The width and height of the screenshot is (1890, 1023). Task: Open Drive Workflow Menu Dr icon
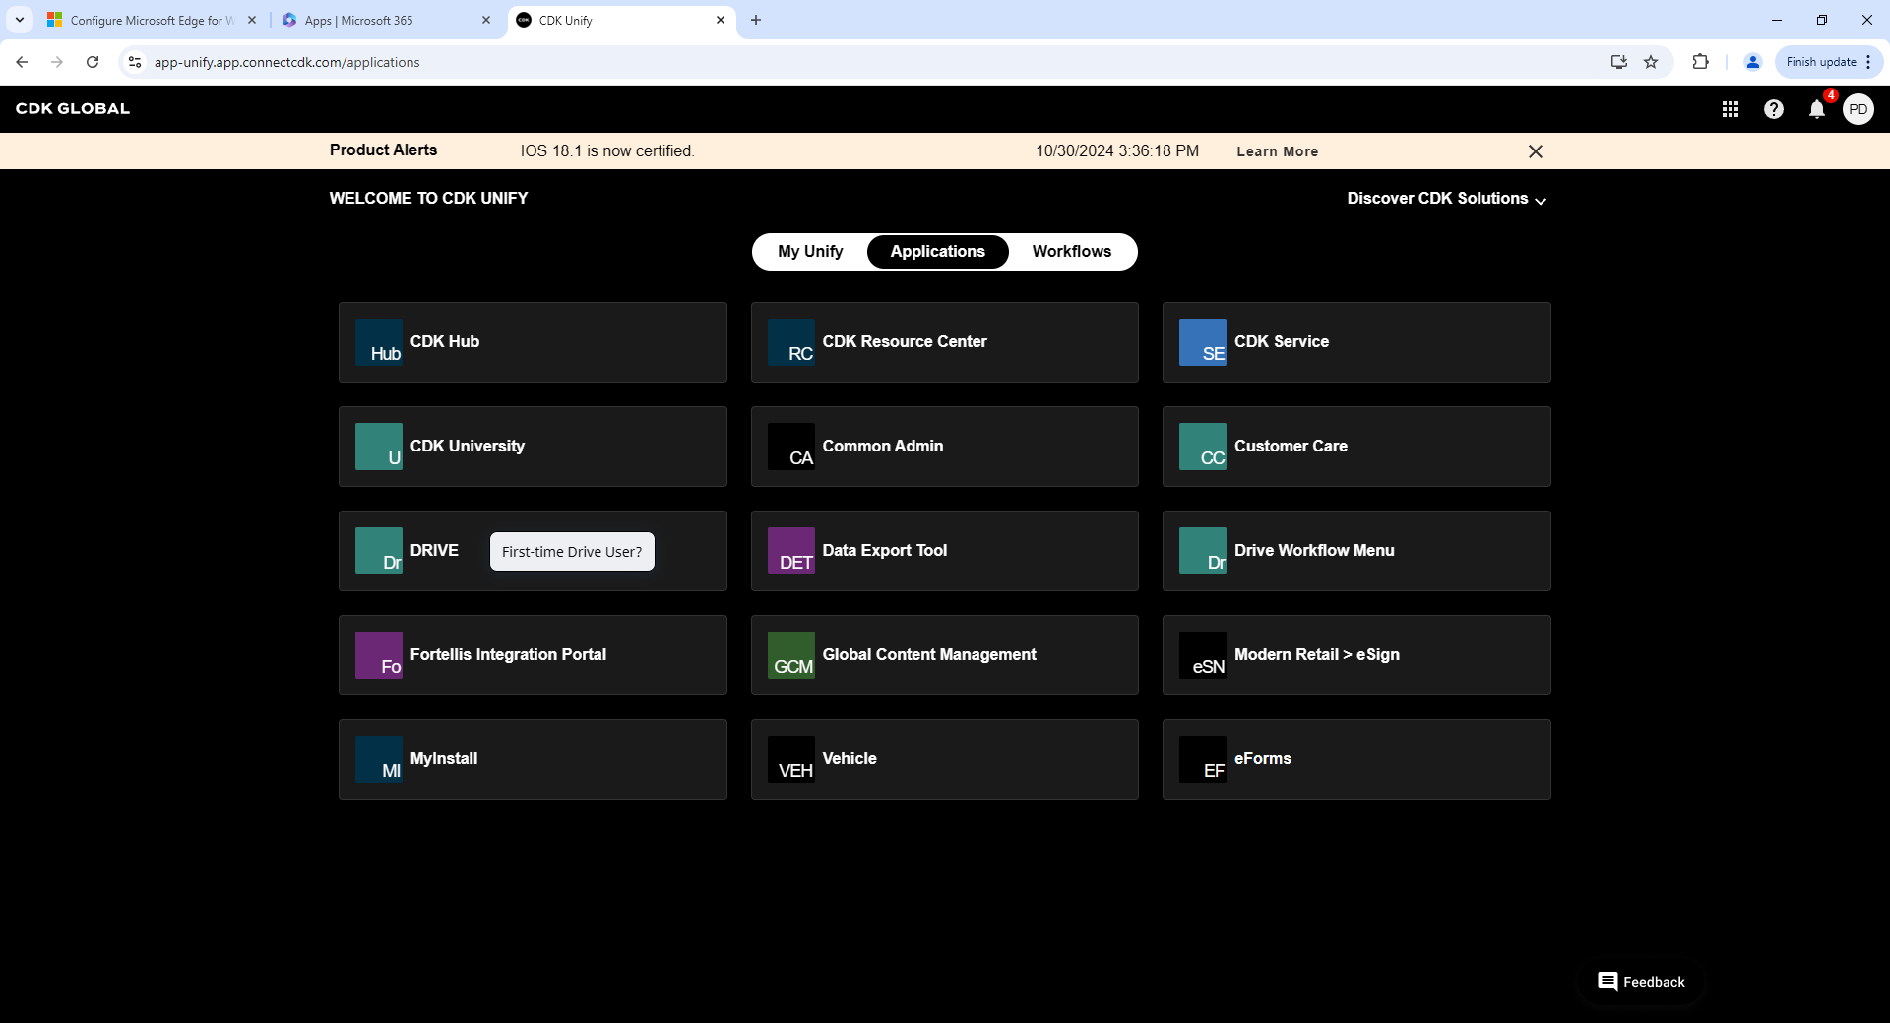pos(1203,551)
